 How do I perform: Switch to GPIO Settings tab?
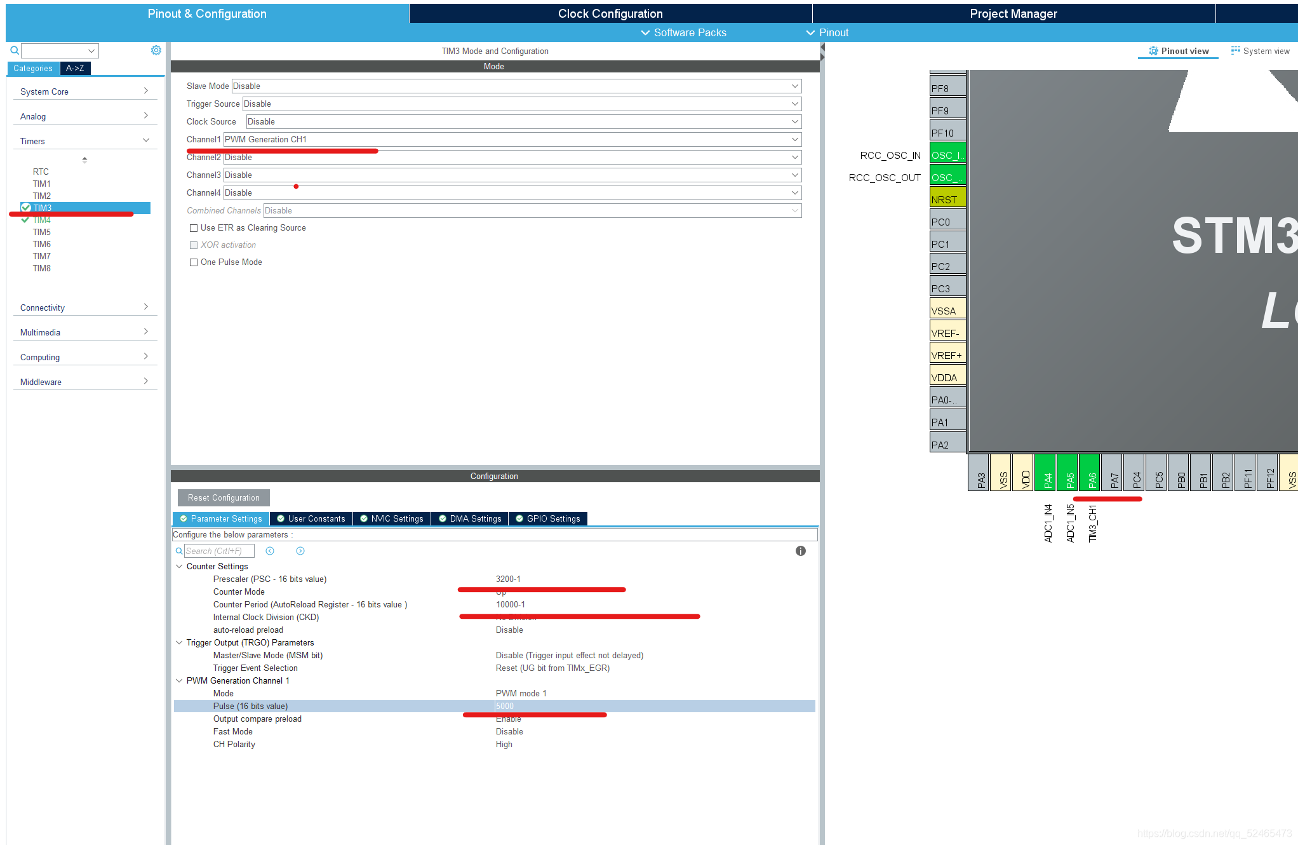548,518
